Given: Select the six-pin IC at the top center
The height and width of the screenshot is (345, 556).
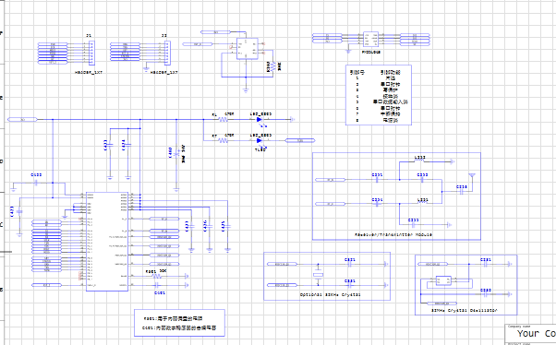Looking at the screenshot, I should pyautogui.click(x=248, y=49).
